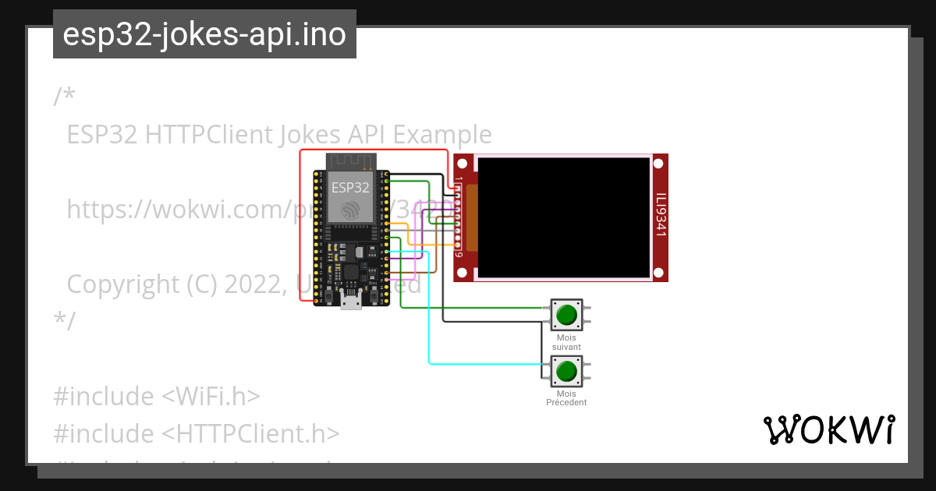Click the #include <WiFi.h> line
This screenshot has width=936, height=491.
[x=156, y=396]
